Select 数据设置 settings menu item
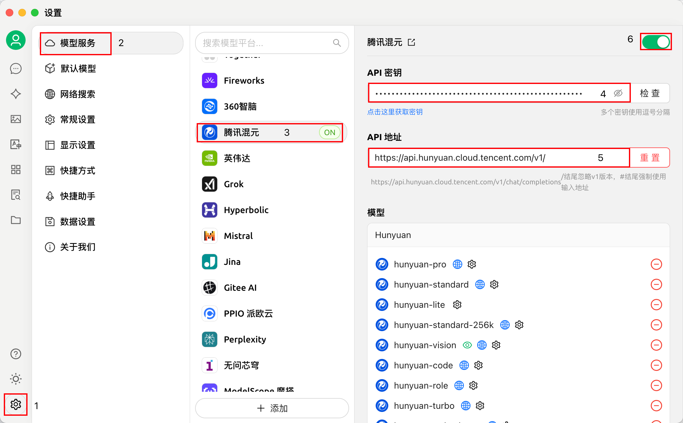This screenshot has width=683, height=423. pyautogui.click(x=111, y=222)
